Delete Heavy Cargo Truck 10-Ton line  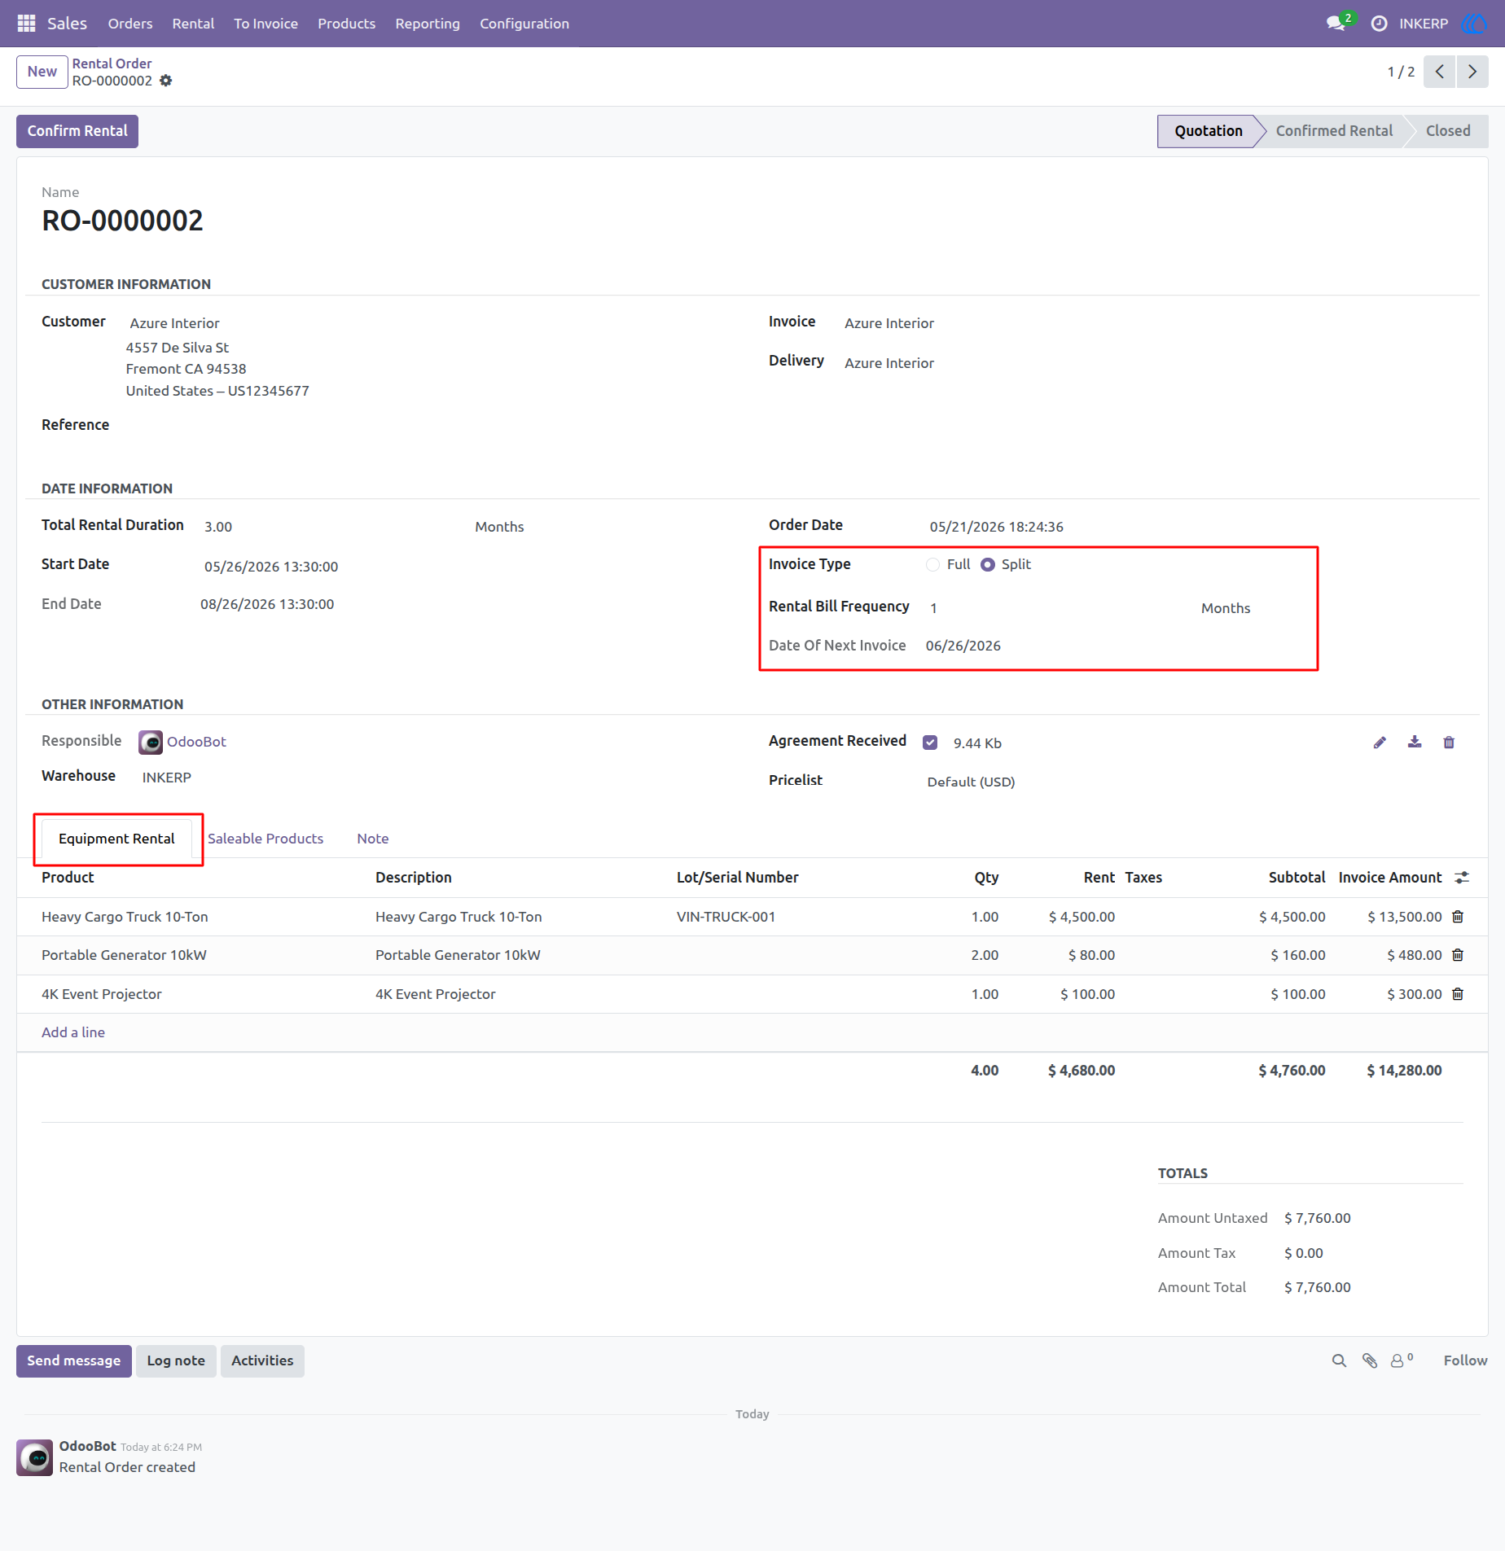pos(1458,917)
